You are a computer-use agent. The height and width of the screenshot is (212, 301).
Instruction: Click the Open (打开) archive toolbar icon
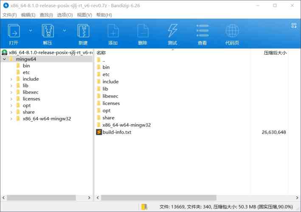[x=14, y=31]
